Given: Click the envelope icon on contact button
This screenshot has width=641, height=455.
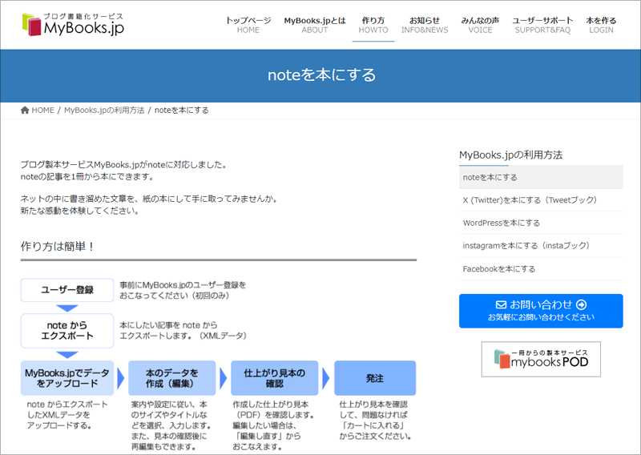Looking at the screenshot, I should pos(501,304).
